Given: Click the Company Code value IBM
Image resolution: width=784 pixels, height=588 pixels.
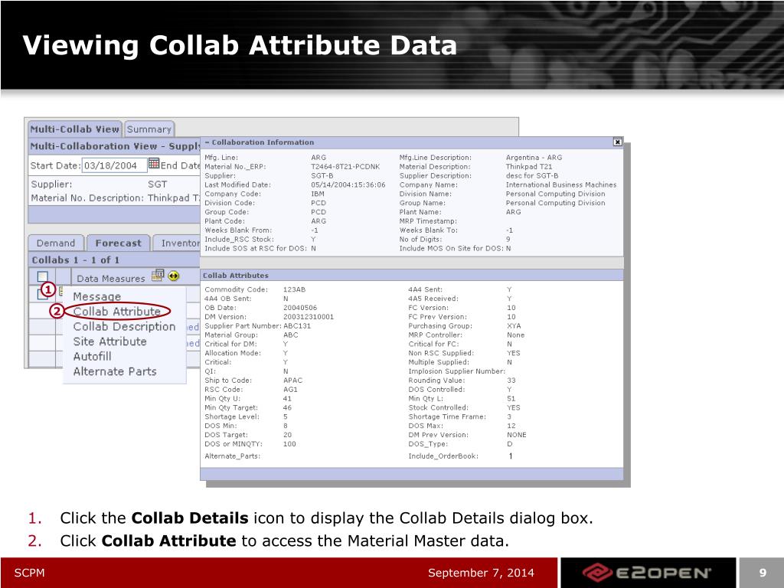Looking at the screenshot, I should click(318, 194).
